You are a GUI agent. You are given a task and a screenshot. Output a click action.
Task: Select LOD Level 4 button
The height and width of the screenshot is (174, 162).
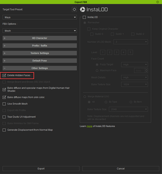pos(123,53)
